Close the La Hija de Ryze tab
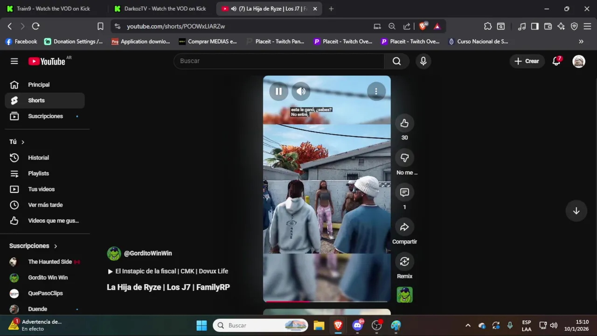Image resolution: width=597 pixels, height=336 pixels. pos(315,9)
